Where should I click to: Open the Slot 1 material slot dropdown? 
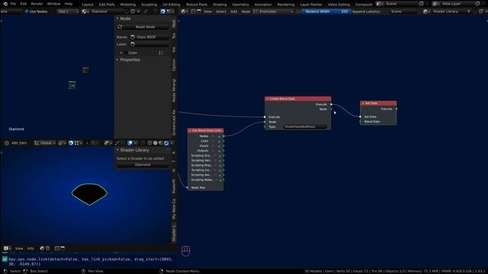click(68, 11)
